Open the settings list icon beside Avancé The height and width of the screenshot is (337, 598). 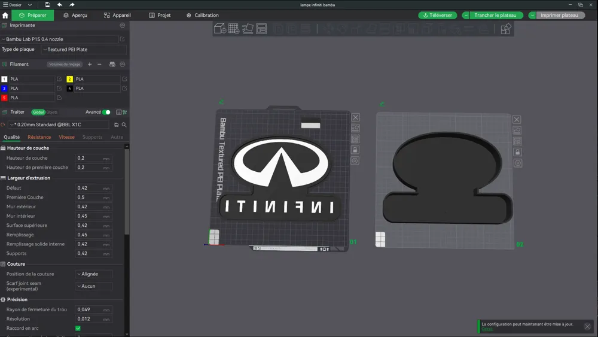118,112
